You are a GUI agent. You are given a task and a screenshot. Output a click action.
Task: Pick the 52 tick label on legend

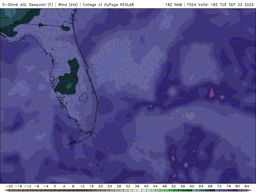[174, 186]
